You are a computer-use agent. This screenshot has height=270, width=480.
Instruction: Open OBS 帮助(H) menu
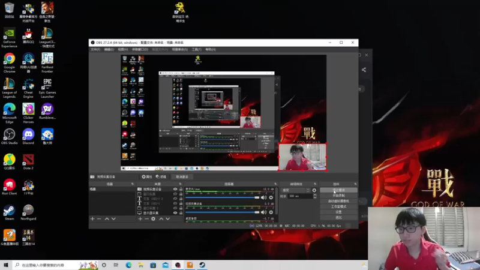pyautogui.click(x=211, y=49)
